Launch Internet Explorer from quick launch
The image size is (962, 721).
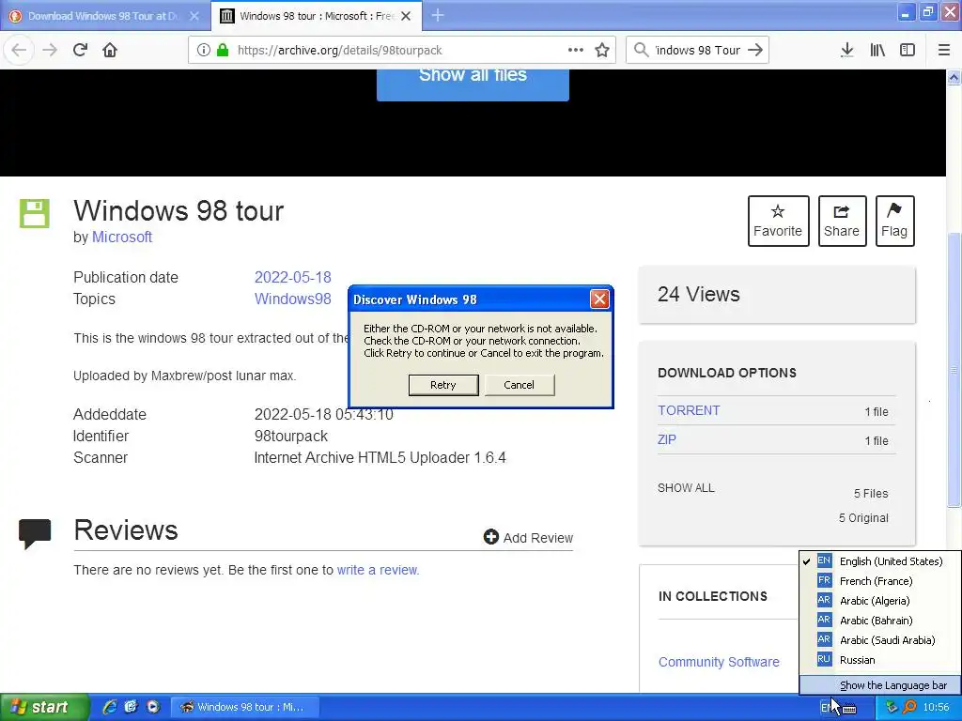(109, 707)
